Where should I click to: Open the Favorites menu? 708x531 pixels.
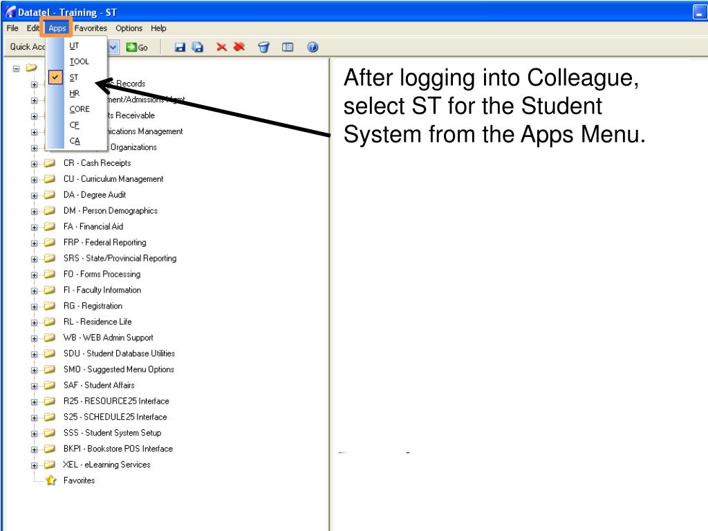coord(91,28)
